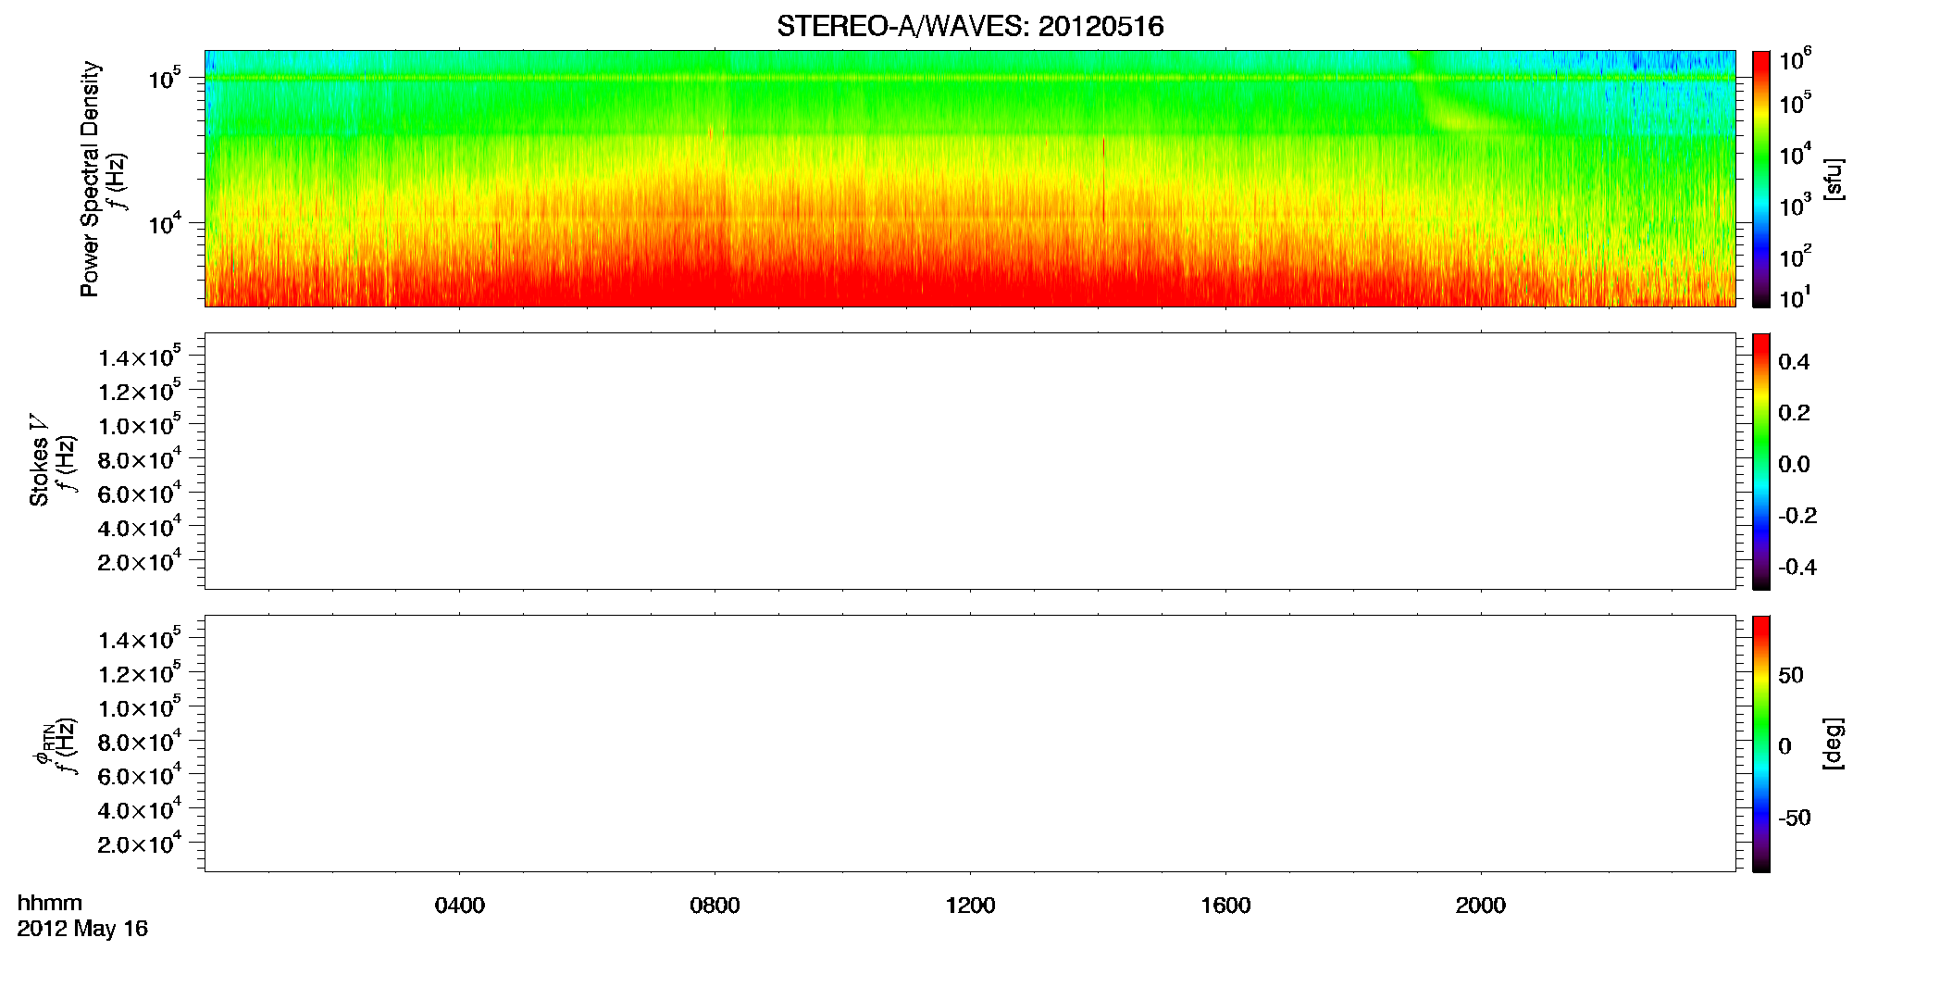Click the 0.4 tick on Stokes colorbar

(x=1794, y=362)
